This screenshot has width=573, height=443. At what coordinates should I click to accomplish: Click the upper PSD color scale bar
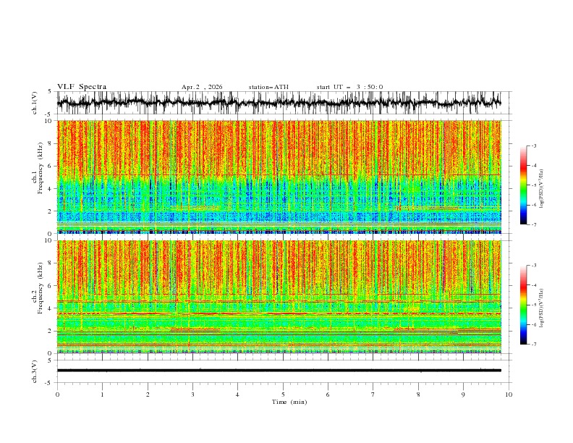[524, 185]
